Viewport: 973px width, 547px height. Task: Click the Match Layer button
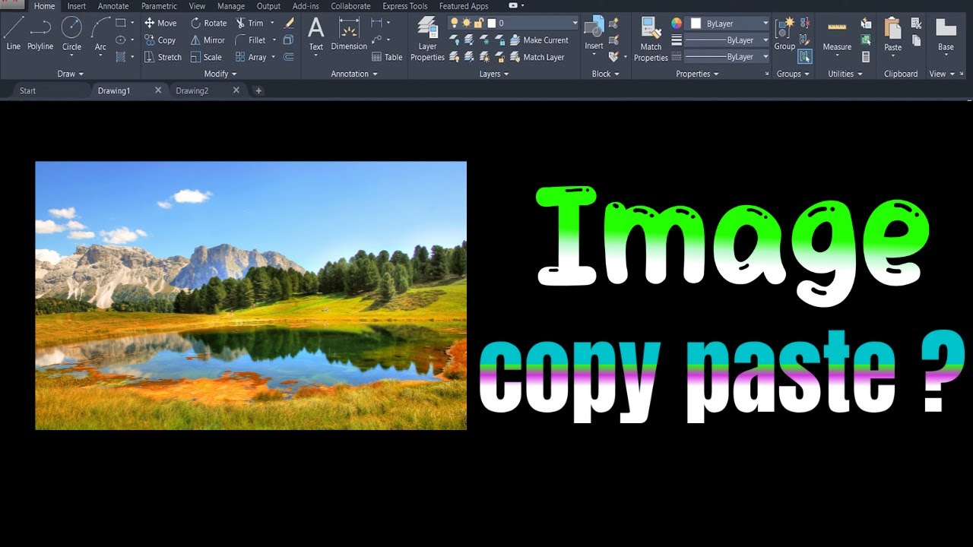click(x=537, y=57)
